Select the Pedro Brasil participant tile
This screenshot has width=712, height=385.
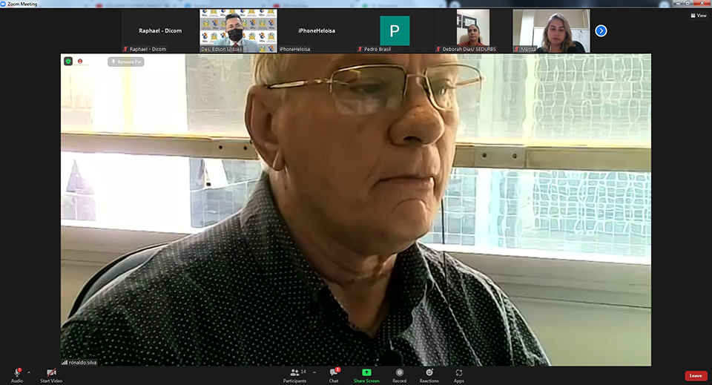[395, 30]
